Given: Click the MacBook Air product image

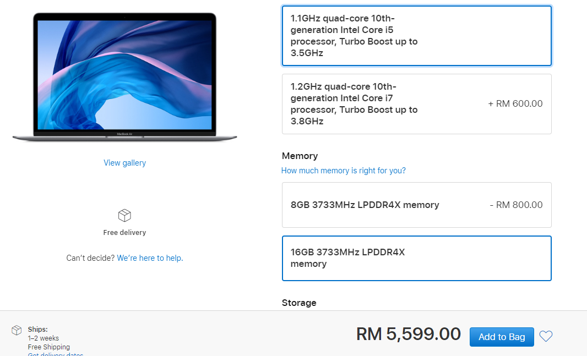Looking at the screenshot, I should [124, 77].
